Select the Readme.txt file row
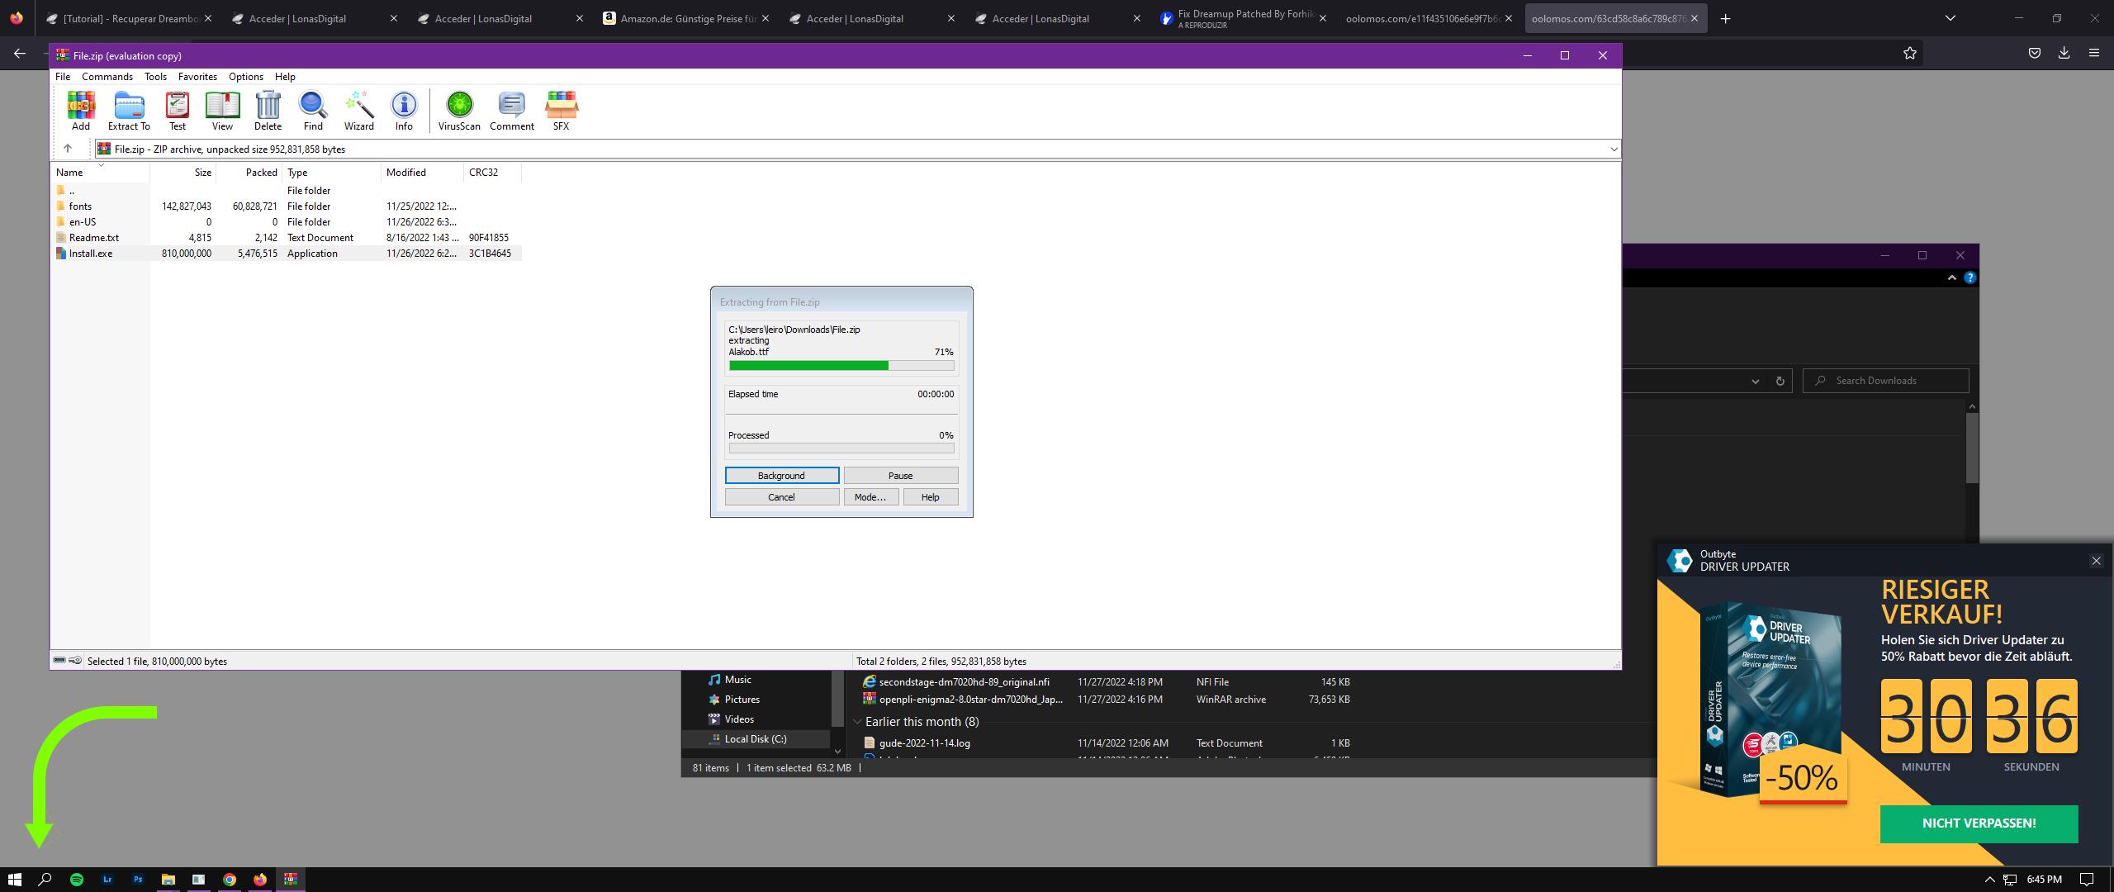Screen dimensions: 2114x892 tap(94, 238)
